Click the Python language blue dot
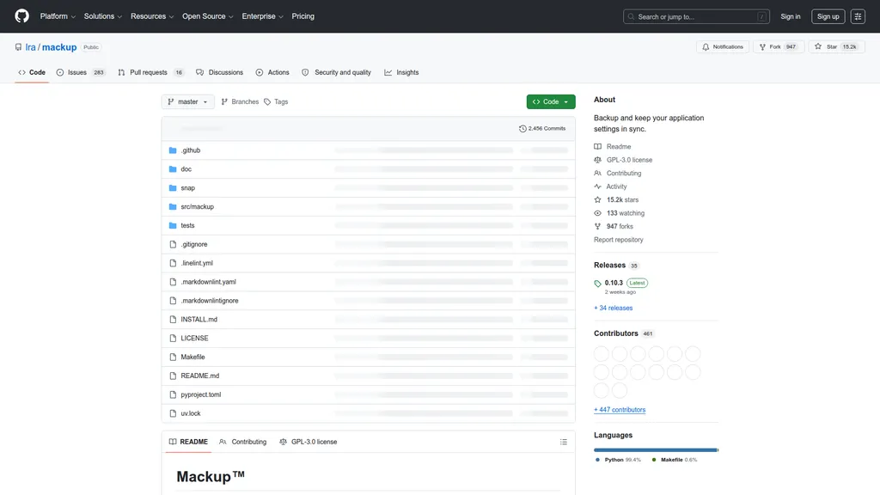Screen dimensions: 880x495 598,460
